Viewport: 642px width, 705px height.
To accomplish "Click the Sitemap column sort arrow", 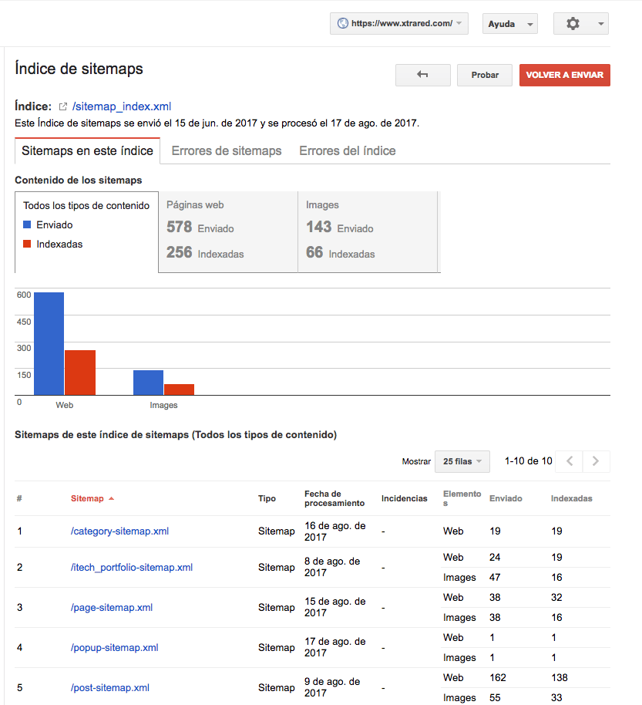I will pos(112,498).
